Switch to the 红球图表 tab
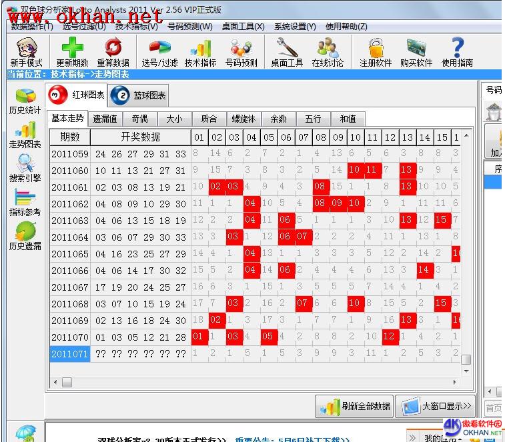 pos(76,95)
